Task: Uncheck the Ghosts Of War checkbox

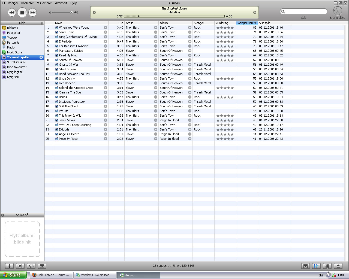Action: (56, 65)
